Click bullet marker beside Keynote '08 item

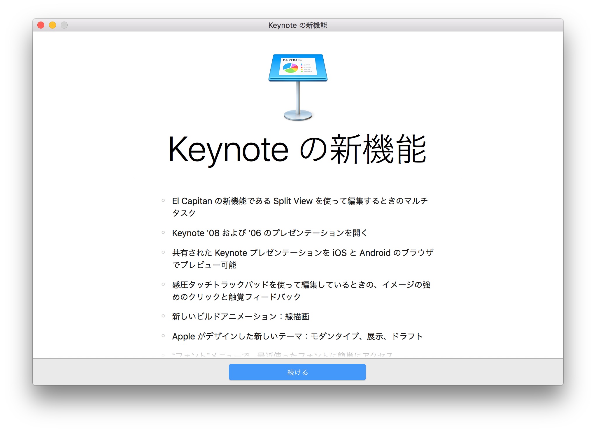163,232
